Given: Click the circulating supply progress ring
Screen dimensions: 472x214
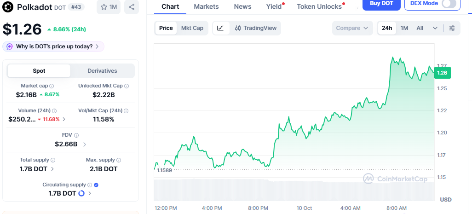Looking at the screenshot, I should 81,194.
